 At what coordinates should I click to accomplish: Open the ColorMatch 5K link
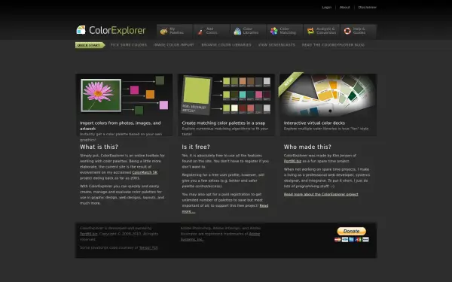145,172
